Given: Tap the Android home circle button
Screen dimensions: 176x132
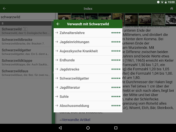Looking at the screenshot, I should tap(88, 128).
